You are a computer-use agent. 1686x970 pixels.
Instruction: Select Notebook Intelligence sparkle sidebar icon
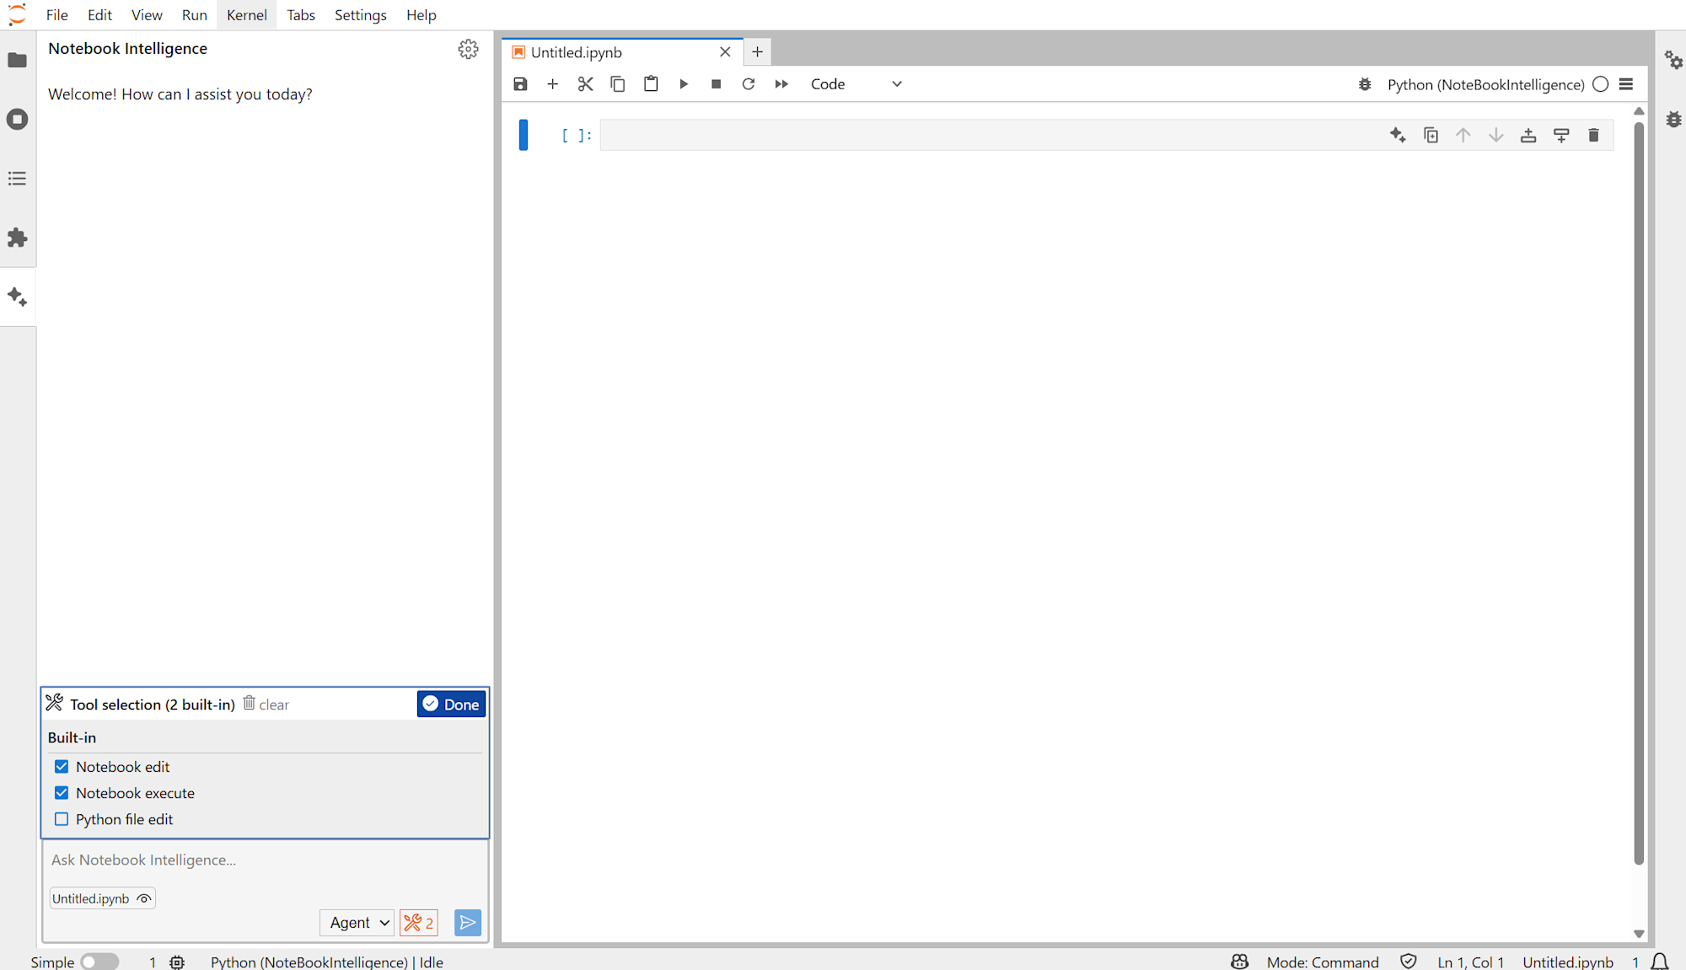coord(17,297)
